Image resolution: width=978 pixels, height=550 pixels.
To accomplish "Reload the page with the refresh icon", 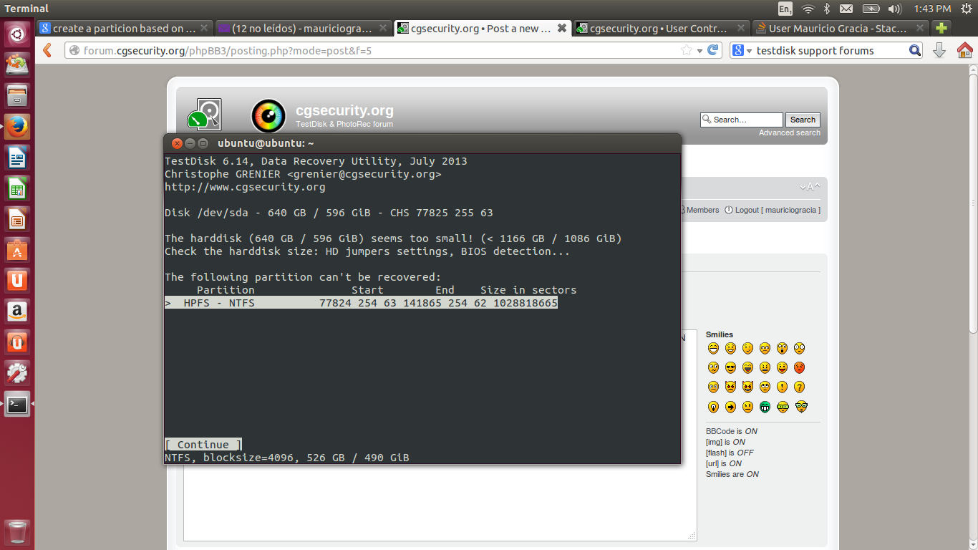I will 713,50.
